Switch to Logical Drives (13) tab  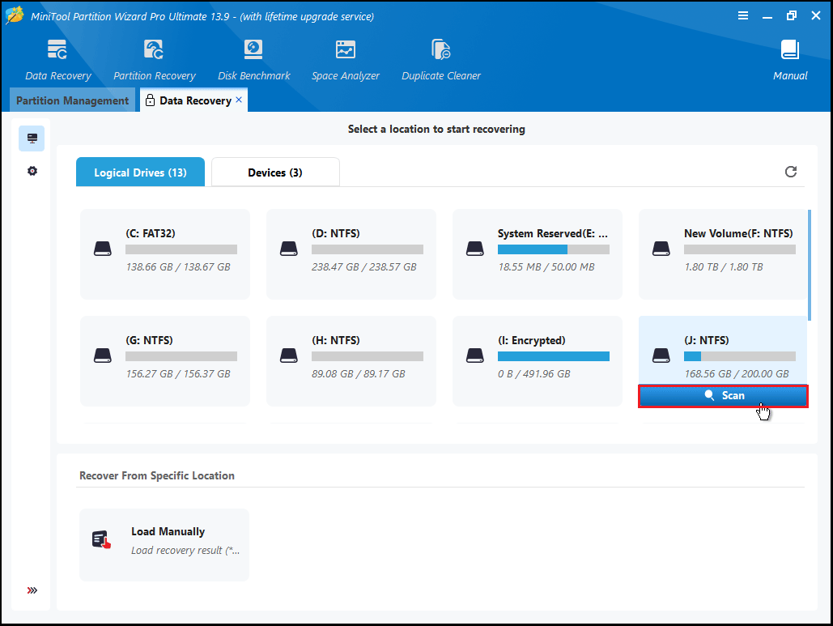(140, 172)
